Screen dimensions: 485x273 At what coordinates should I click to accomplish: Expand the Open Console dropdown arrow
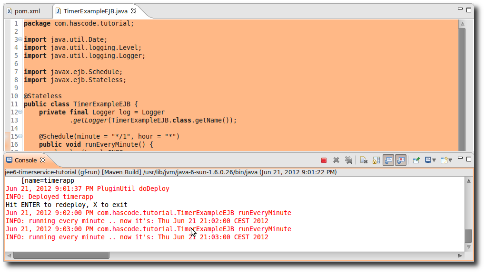[x=450, y=160]
